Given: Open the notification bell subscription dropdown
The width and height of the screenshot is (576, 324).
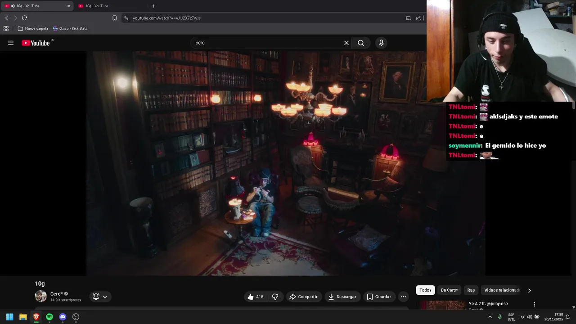Looking at the screenshot, I should (x=100, y=297).
